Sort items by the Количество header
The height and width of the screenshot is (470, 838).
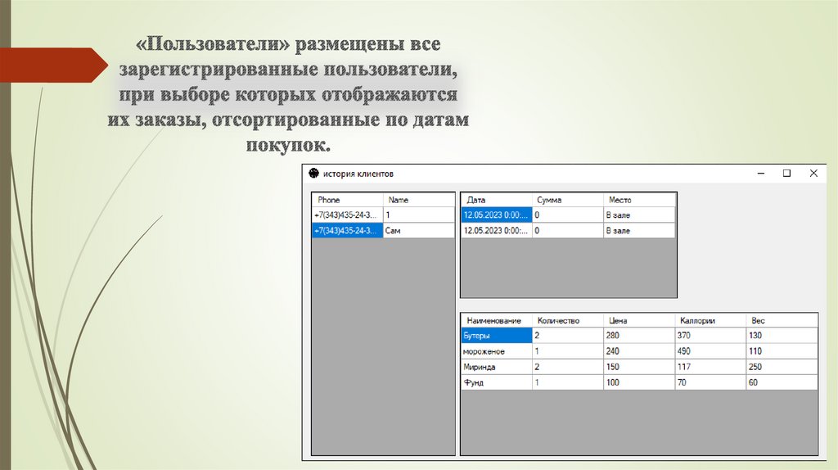(567, 321)
